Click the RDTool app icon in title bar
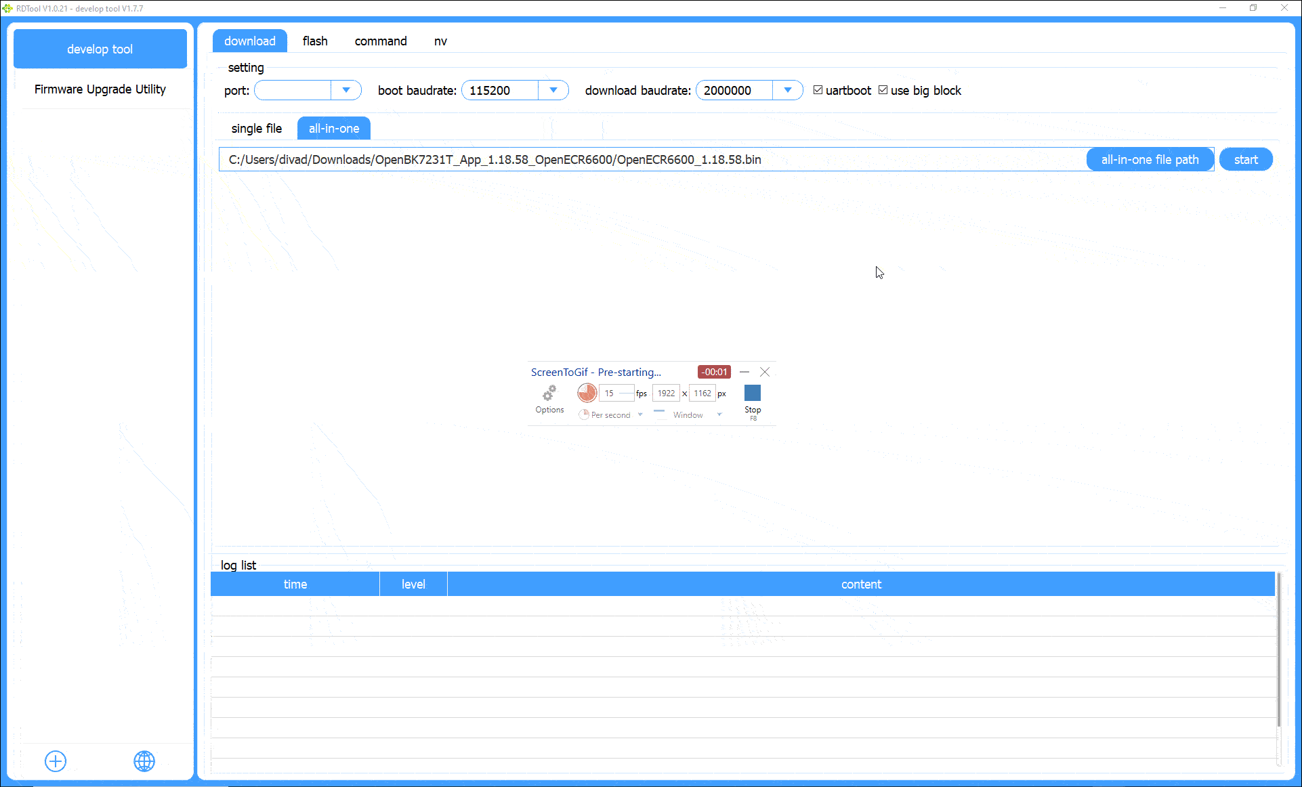 point(7,8)
